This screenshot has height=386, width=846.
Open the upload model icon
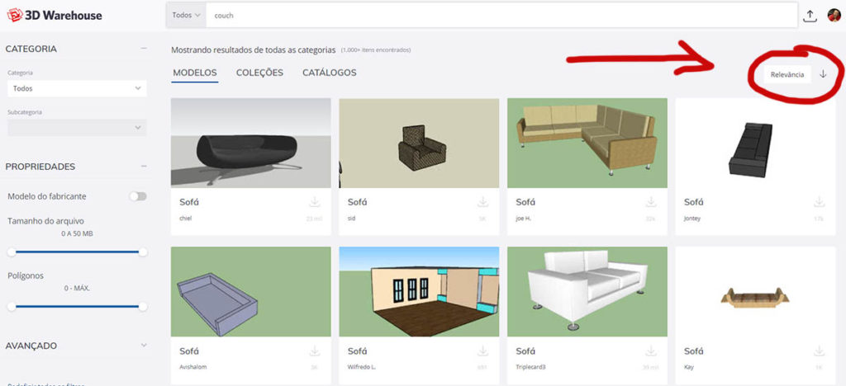[810, 16]
